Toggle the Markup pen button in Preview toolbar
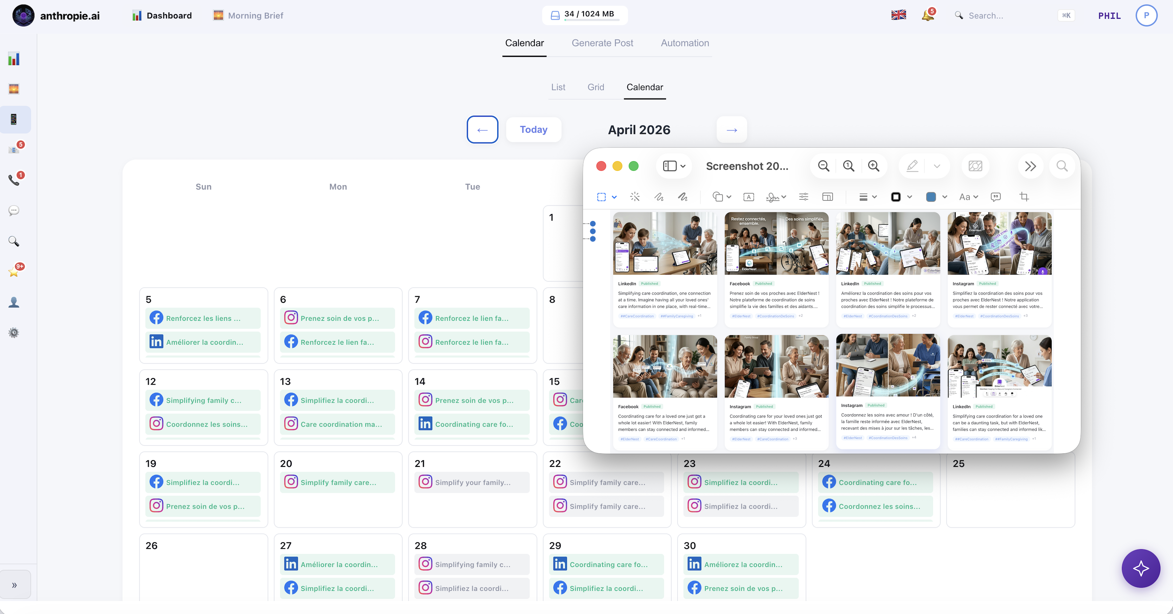Viewport: 1173px width, 614px height. click(912, 166)
